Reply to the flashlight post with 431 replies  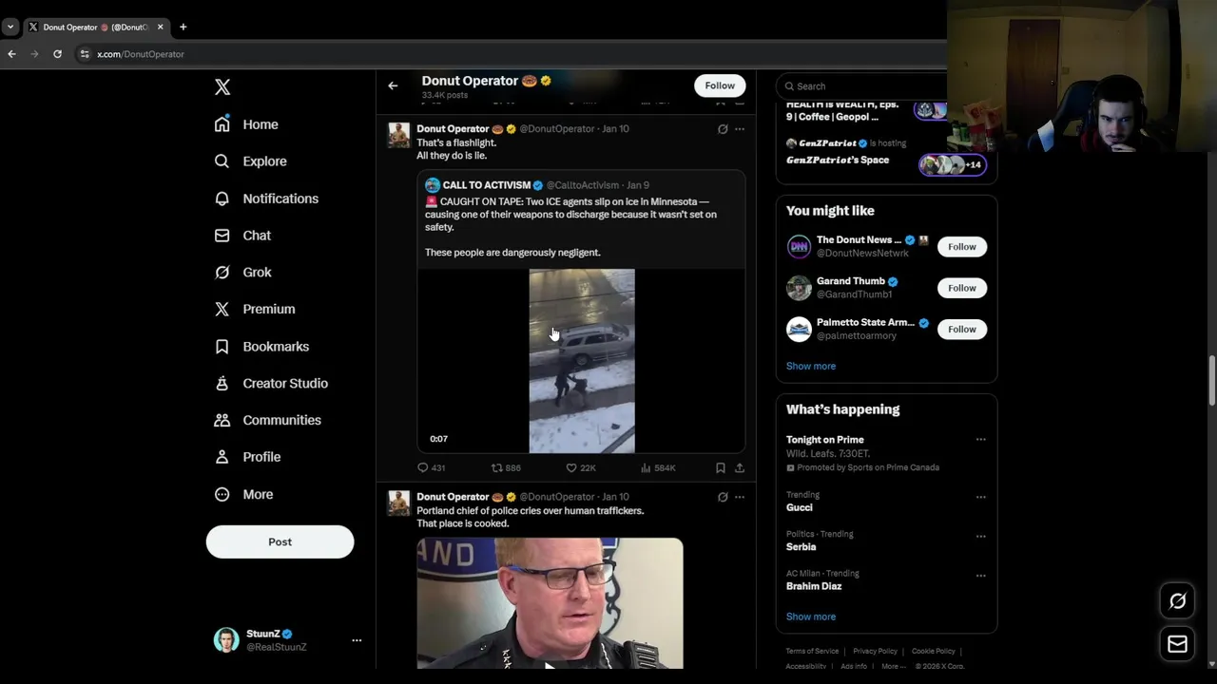431,467
